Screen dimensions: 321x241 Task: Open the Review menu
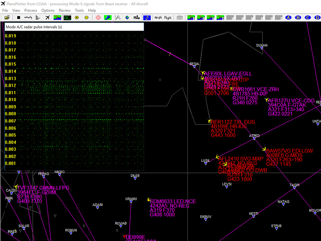point(65,10)
